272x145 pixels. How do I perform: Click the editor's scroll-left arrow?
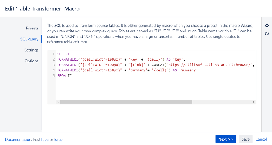[58, 102]
